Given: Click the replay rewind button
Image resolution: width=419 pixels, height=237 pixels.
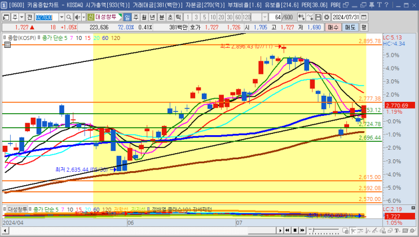Looking at the screenshot, I should click(287, 230).
